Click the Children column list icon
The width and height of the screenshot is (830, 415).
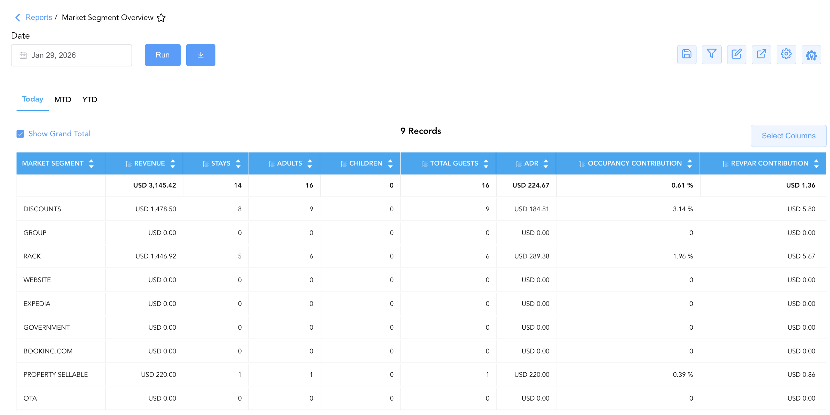coord(344,163)
